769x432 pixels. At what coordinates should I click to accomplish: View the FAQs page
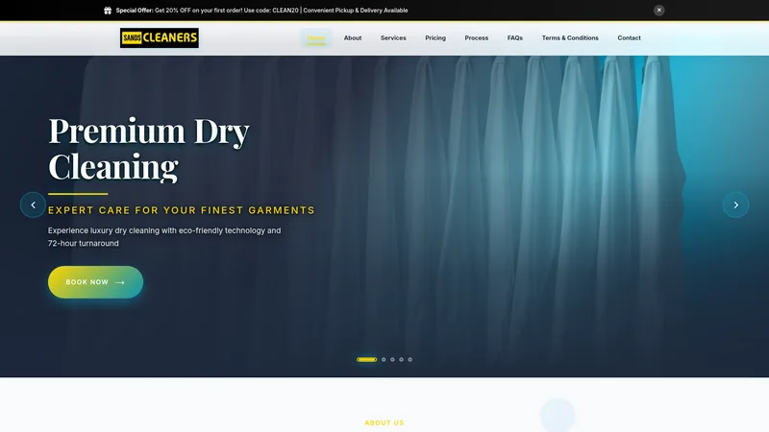[515, 37]
